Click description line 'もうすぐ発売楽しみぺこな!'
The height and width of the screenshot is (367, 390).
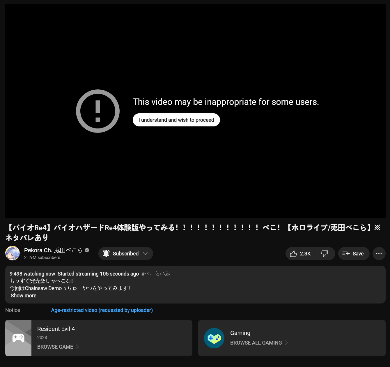41,281
